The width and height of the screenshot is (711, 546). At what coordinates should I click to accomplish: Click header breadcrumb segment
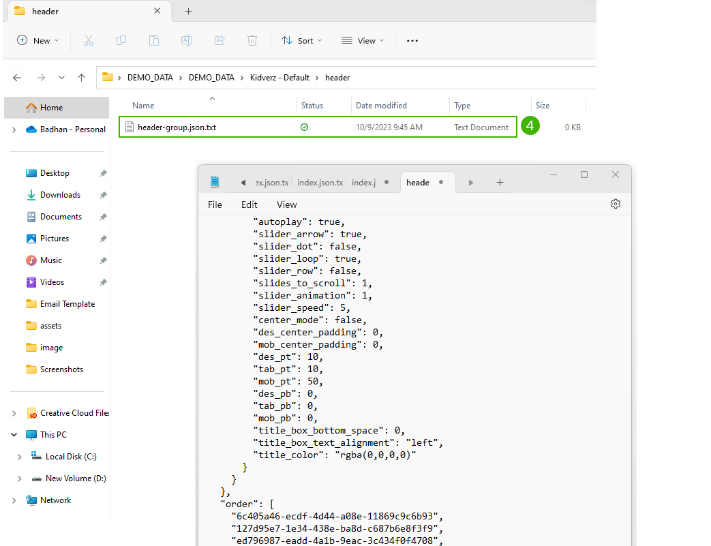(x=337, y=78)
